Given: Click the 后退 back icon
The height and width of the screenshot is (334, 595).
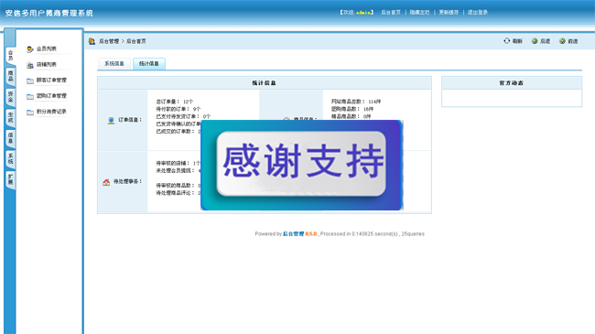Looking at the screenshot, I should point(535,41).
